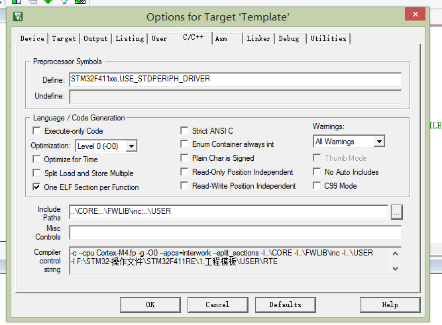Close the Options for Target dialog
442x325 pixels.
point(415,14)
